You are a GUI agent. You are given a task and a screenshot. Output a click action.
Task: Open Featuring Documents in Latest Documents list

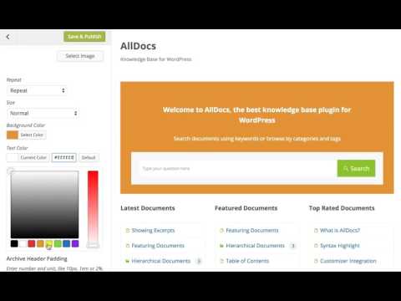158,246
